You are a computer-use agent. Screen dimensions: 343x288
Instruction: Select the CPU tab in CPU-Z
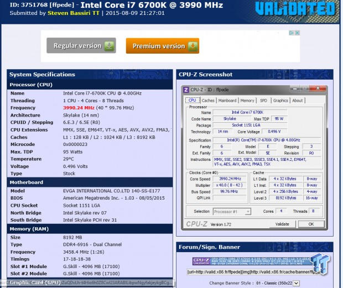coord(193,100)
